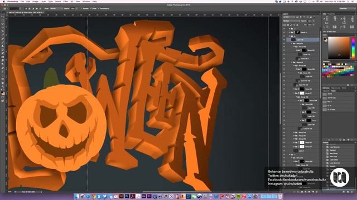
Task: Open the Layers panel flyout menu
Action: coord(320,14)
